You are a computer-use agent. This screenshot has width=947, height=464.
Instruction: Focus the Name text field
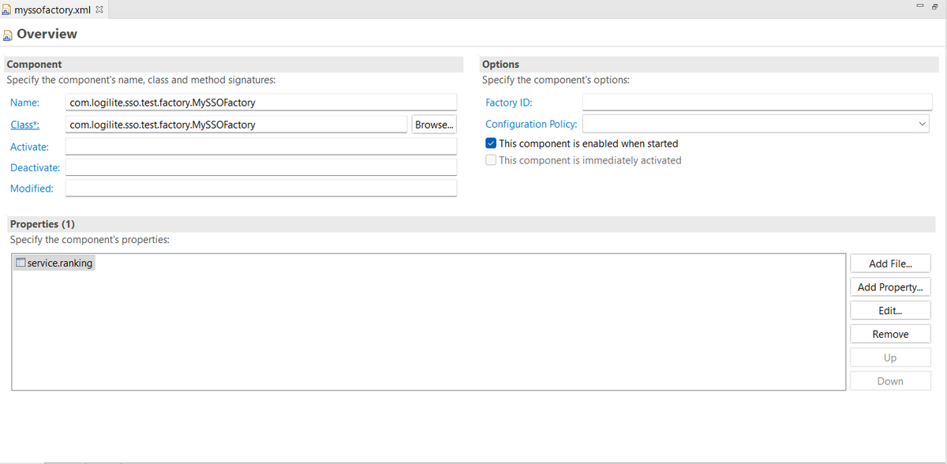pos(260,103)
